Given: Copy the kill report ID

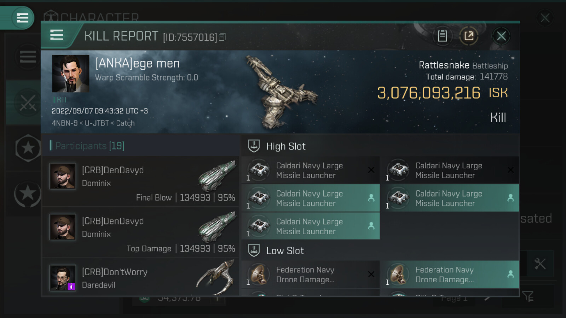Looking at the screenshot, I should pyautogui.click(x=222, y=37).
